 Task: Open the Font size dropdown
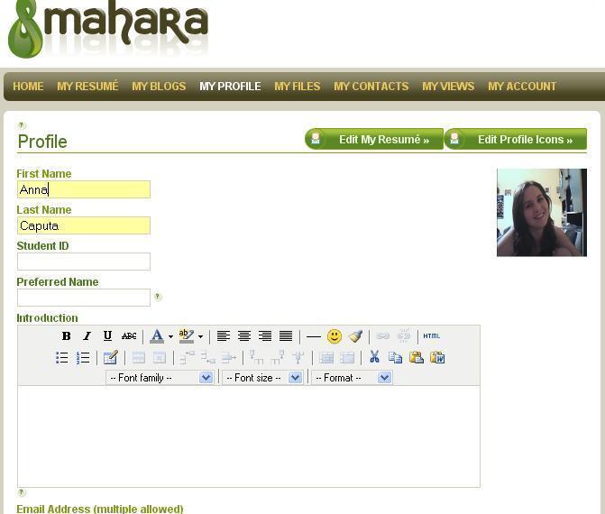pos(262,378)
